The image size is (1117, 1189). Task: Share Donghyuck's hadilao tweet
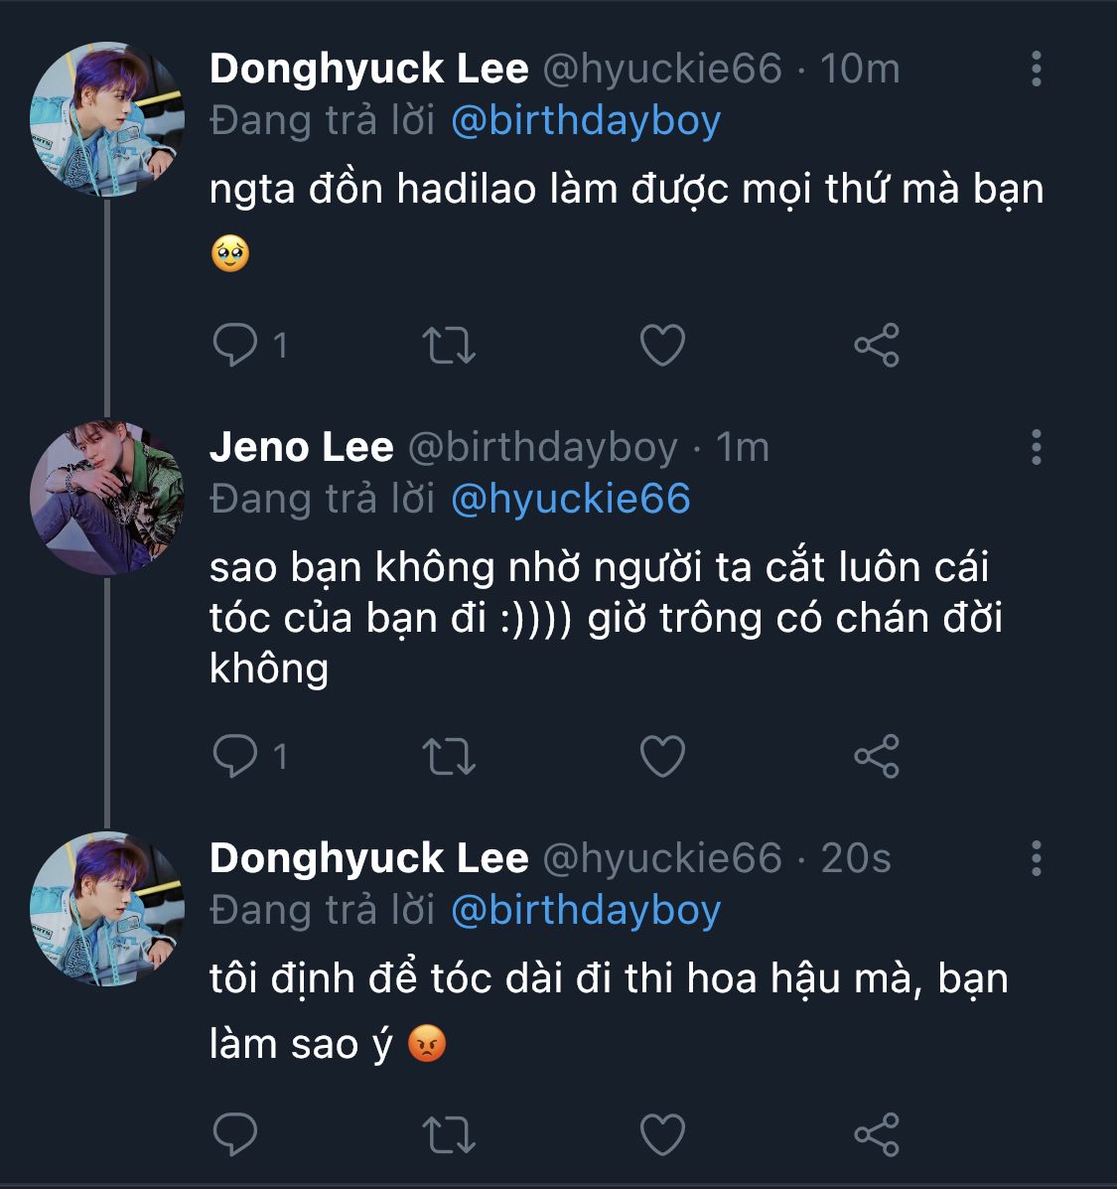pos(876,346)
